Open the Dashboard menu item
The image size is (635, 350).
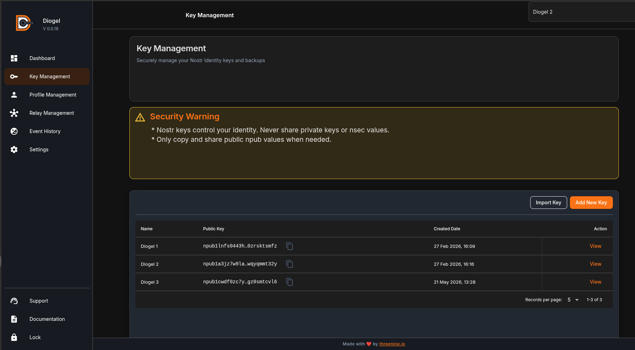coord(47,58)
